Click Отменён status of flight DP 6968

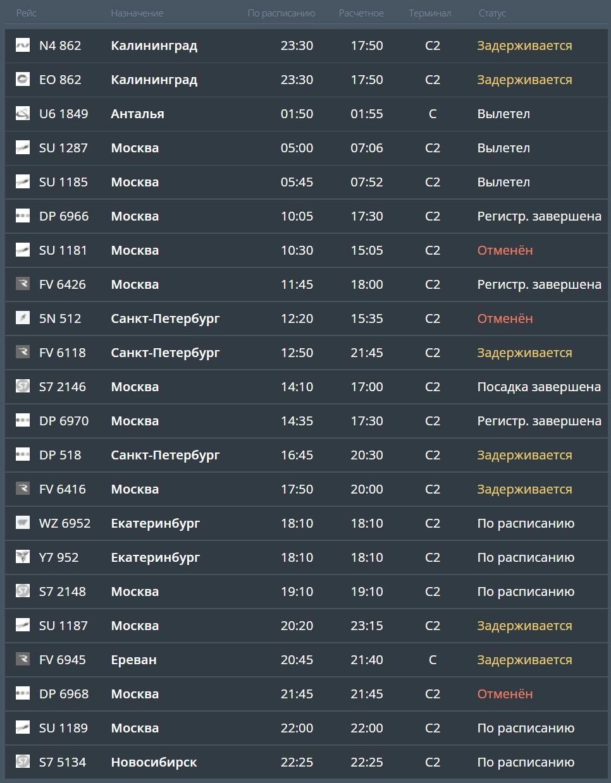click(505, 694)
